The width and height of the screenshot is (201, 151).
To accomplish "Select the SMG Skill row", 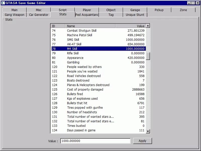I will [98, 40].
